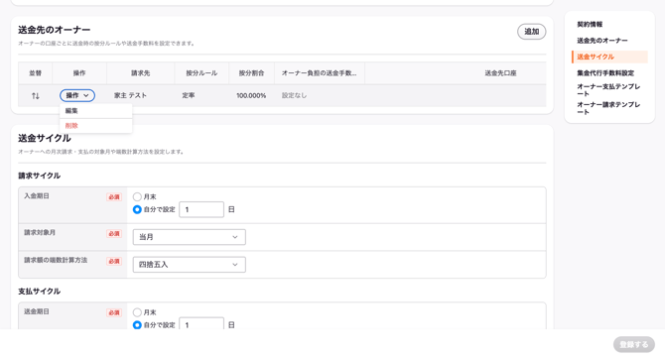Viewport: 665px width, 359px height.
Task: Go to 送金先のオーナー in side navigation
Action: click(x=602, y=41)
